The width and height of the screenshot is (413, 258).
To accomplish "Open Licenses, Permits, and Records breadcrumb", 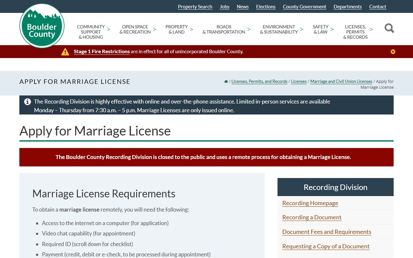I will [259, 82].
